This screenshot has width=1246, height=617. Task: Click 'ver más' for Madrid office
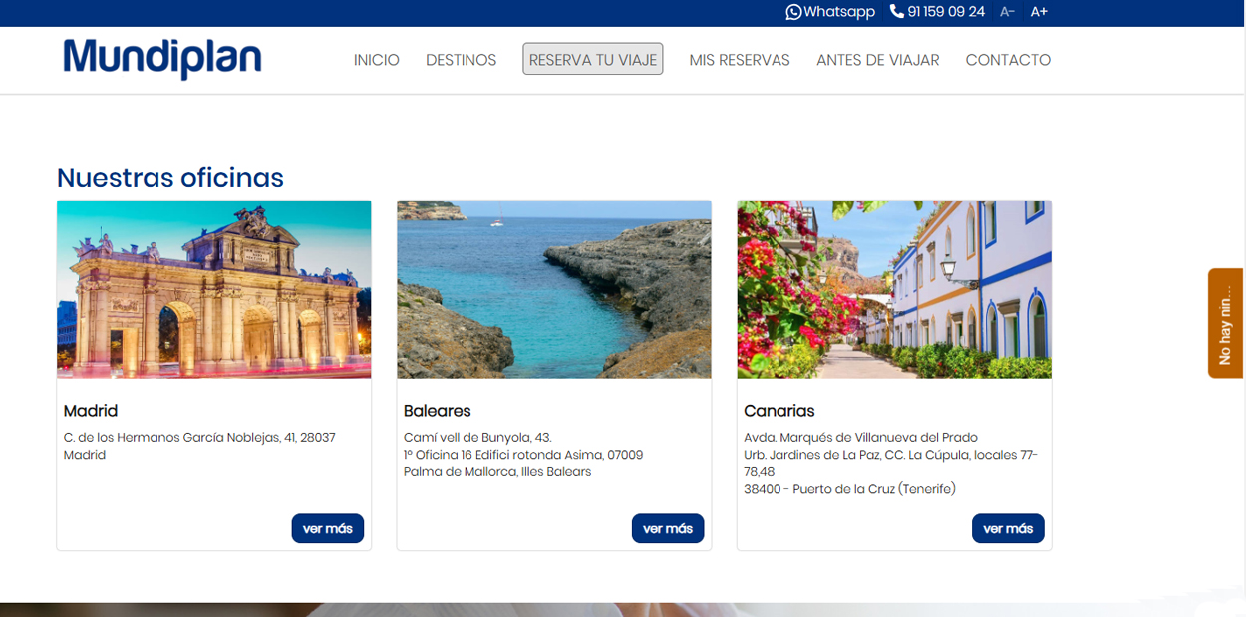(327, 528)
